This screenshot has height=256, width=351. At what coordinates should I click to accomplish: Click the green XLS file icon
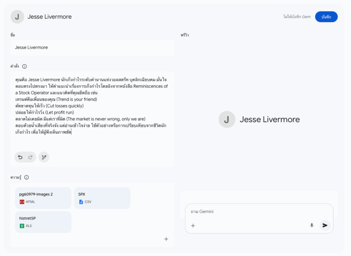pos(22,226)
